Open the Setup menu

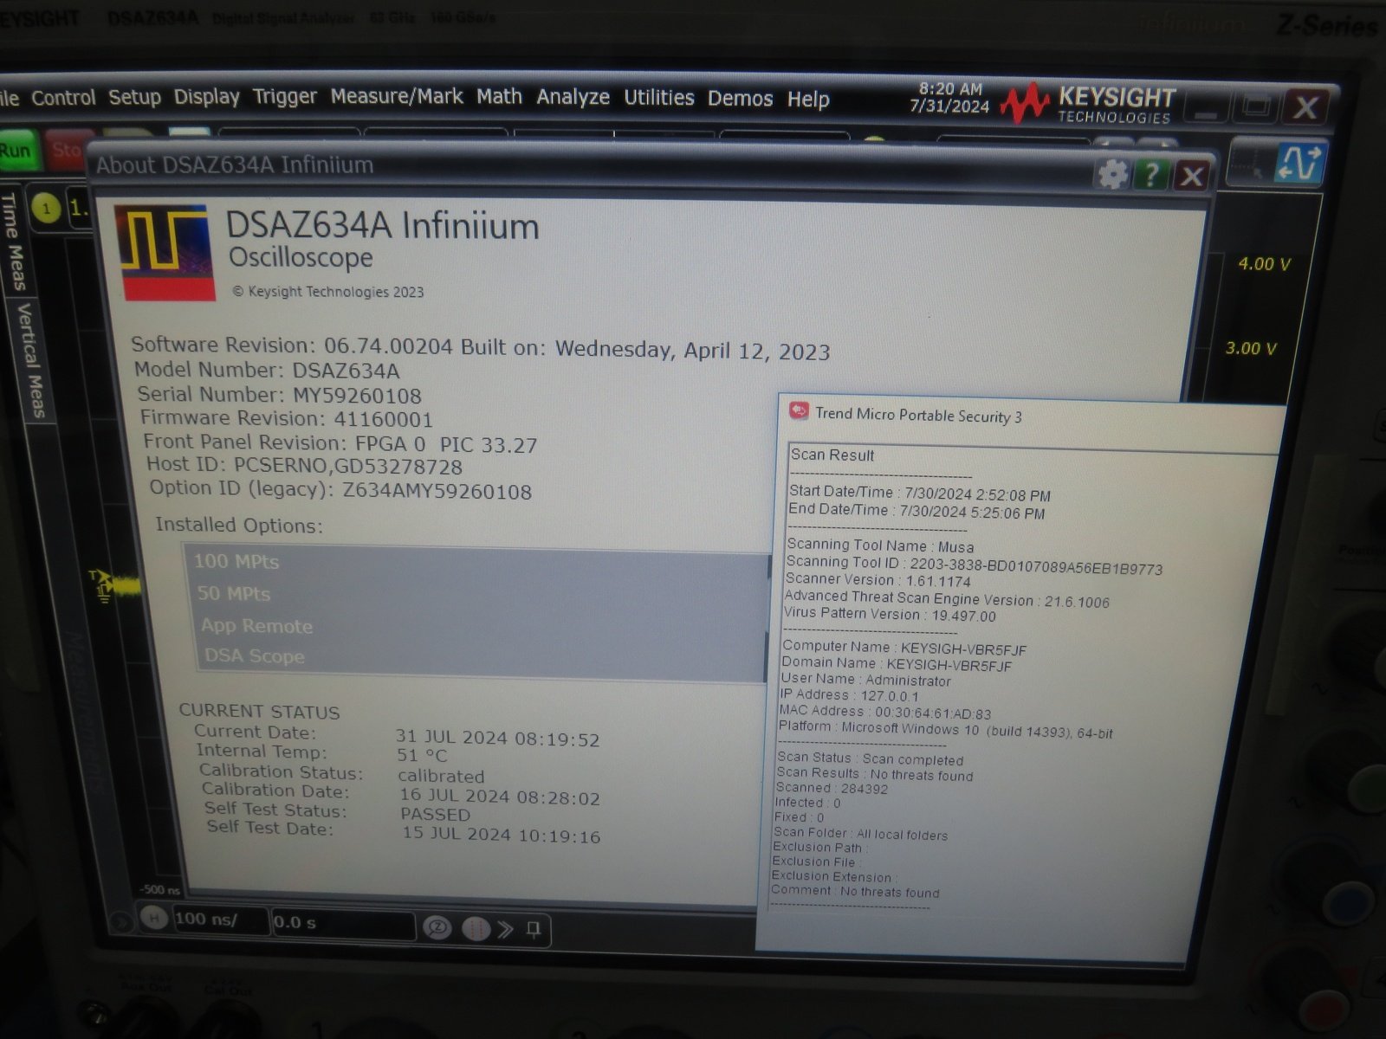[x=134, y=97]
